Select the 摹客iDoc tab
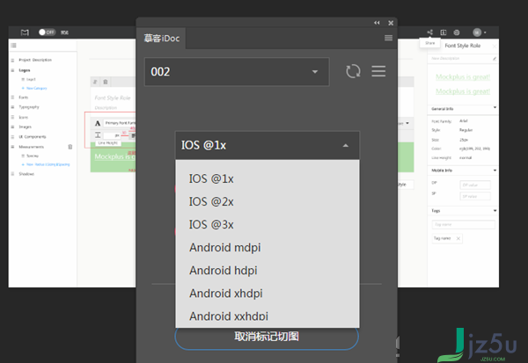The height and width of the screenshot is (363, 528). point(162,39)
